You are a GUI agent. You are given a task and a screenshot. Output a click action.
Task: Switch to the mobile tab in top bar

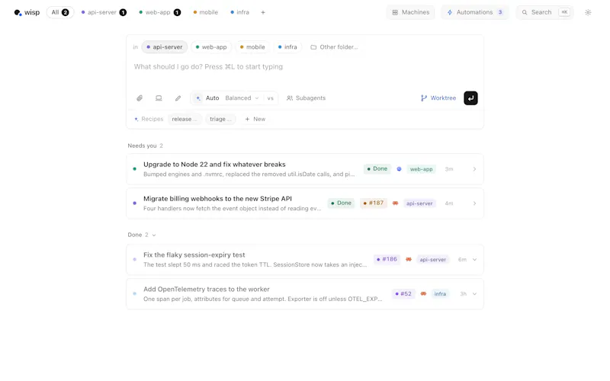(x=206, y=12)
